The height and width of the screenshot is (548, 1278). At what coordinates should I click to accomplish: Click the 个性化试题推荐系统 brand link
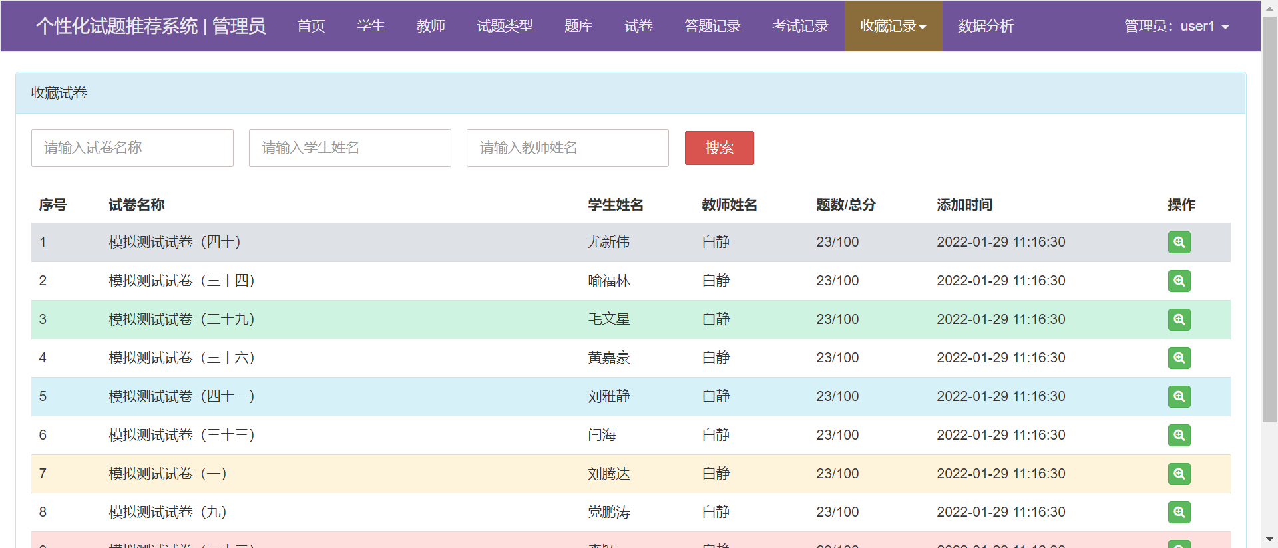151,26
